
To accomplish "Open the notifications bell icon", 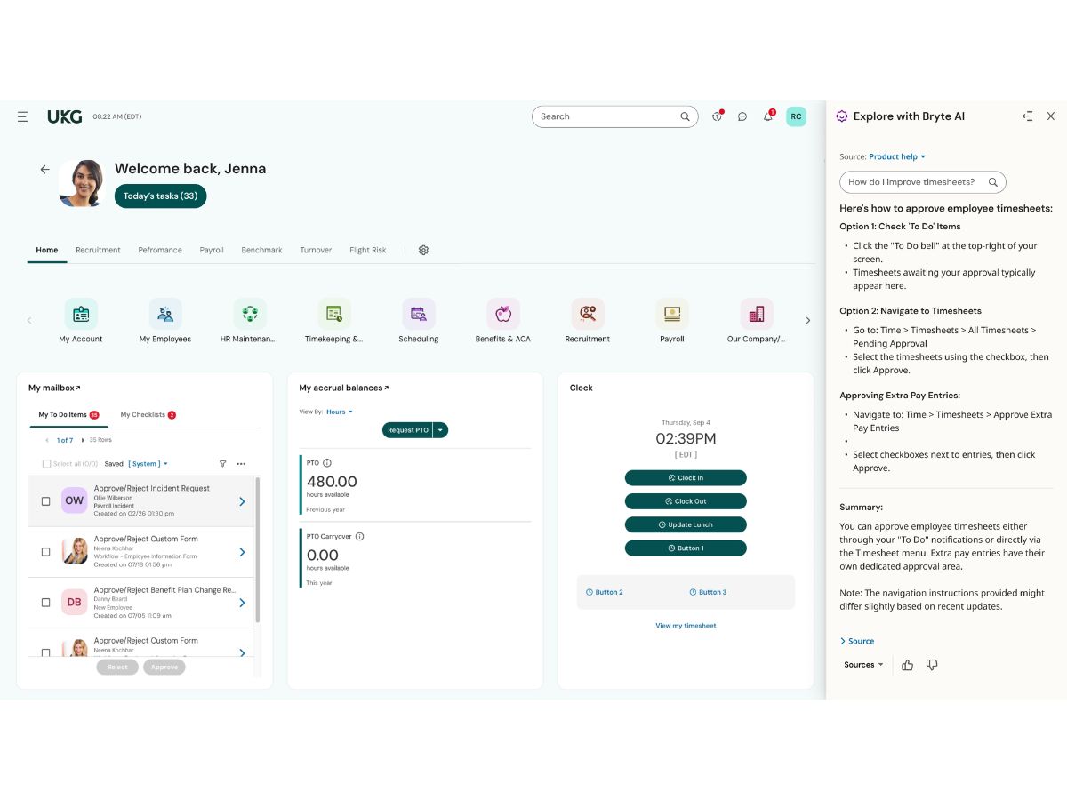I will pyautogui.click(x=768, y=116).
